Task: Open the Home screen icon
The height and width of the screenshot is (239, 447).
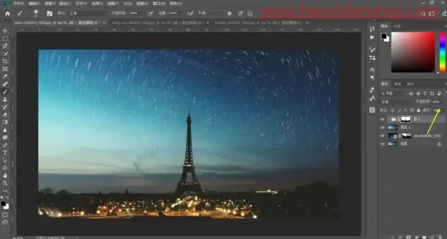Action: pyautogui.click(x=8, y=13)
